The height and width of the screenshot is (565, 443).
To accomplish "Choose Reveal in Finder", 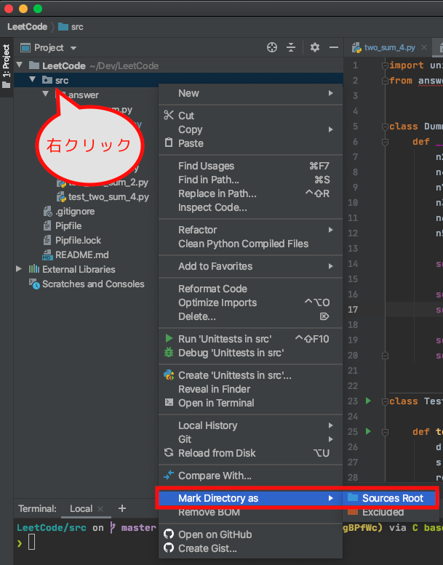I will 250,389.
